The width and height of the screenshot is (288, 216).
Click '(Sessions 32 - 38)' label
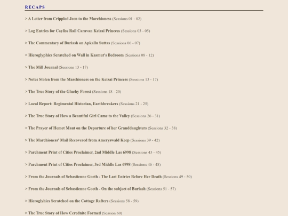point(162,128)
